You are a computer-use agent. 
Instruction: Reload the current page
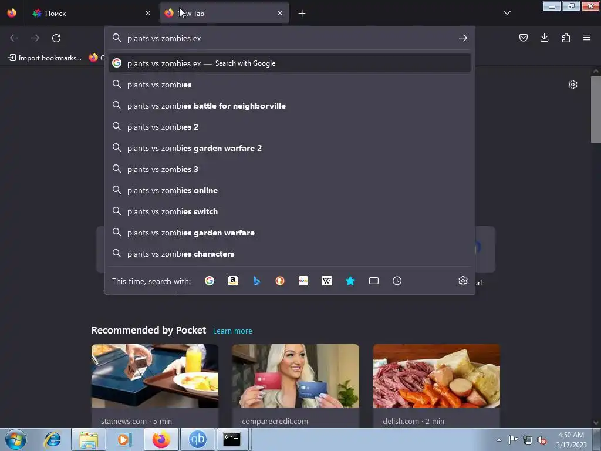tap(56, 38)
